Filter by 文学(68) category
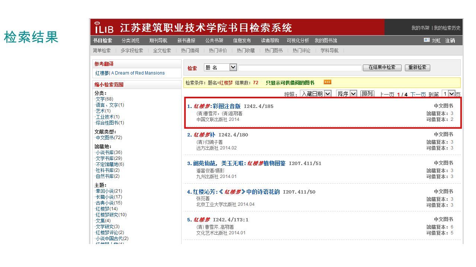The height and width of the screenshot is (267, 476). coord(105,99)
